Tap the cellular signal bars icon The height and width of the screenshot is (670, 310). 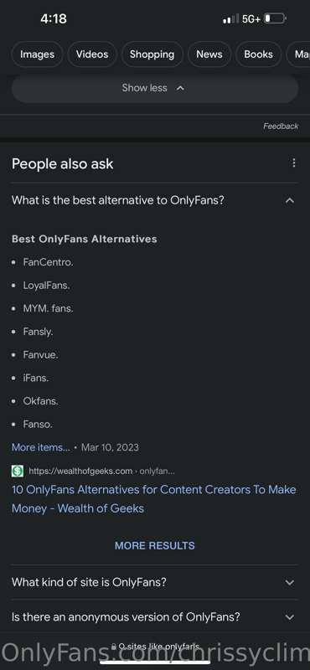[x=231, y=19]
